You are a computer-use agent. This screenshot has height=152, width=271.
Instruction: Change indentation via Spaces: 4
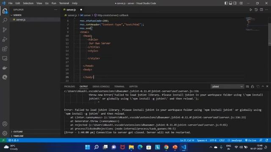coord(202,140)
